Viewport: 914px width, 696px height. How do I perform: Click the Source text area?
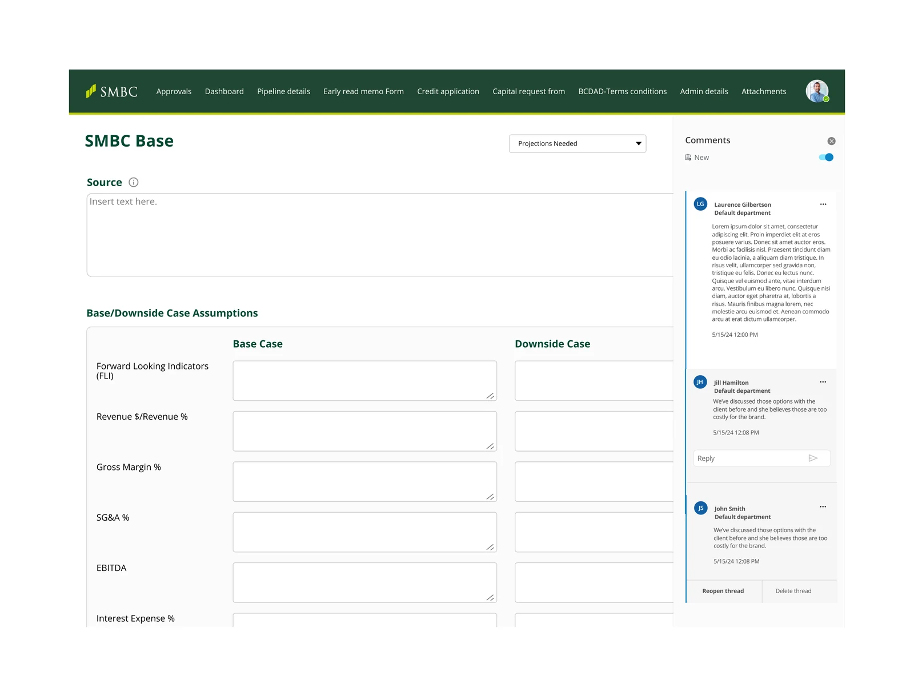click(x=380, y=235)
